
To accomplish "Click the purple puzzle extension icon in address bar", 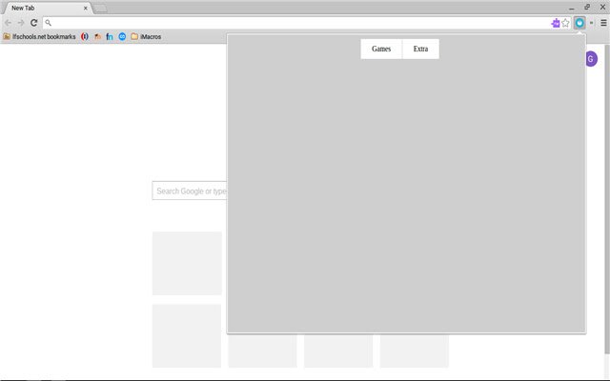I will tap(556, 23).
